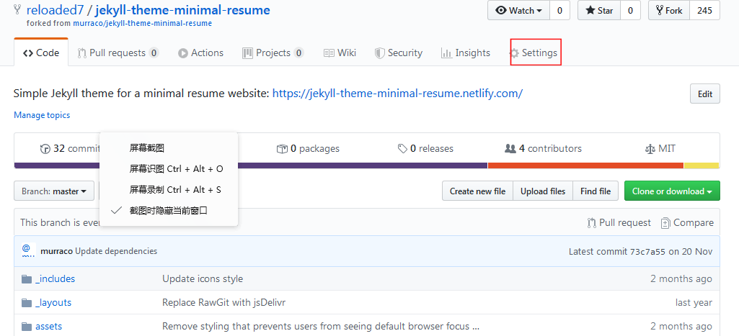Viewport: 739px width, 336px height.
Task: Click Create new file button
Action: pyautogui.click(x=477, y=191)
